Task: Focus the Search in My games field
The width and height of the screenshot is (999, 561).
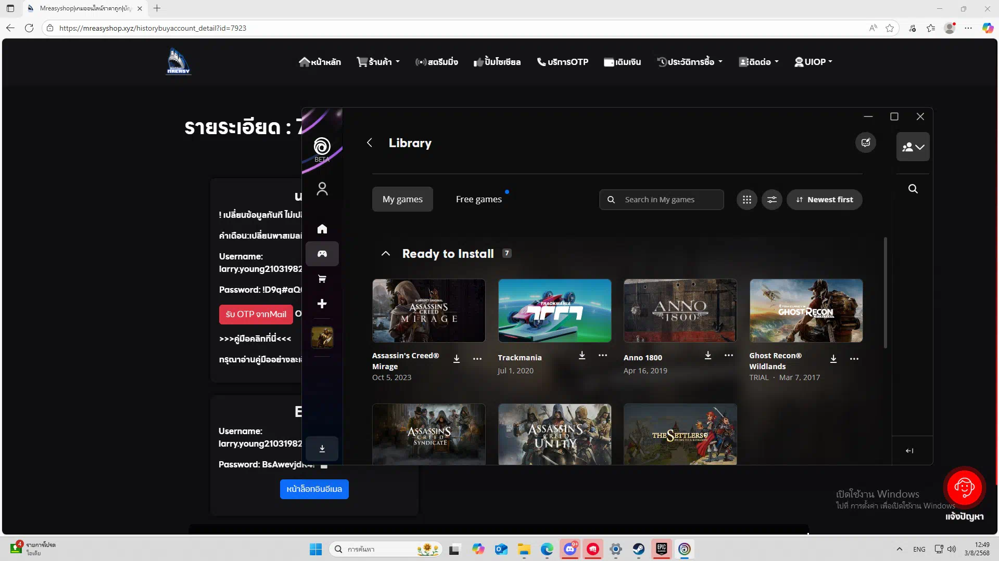Action: 662,200
